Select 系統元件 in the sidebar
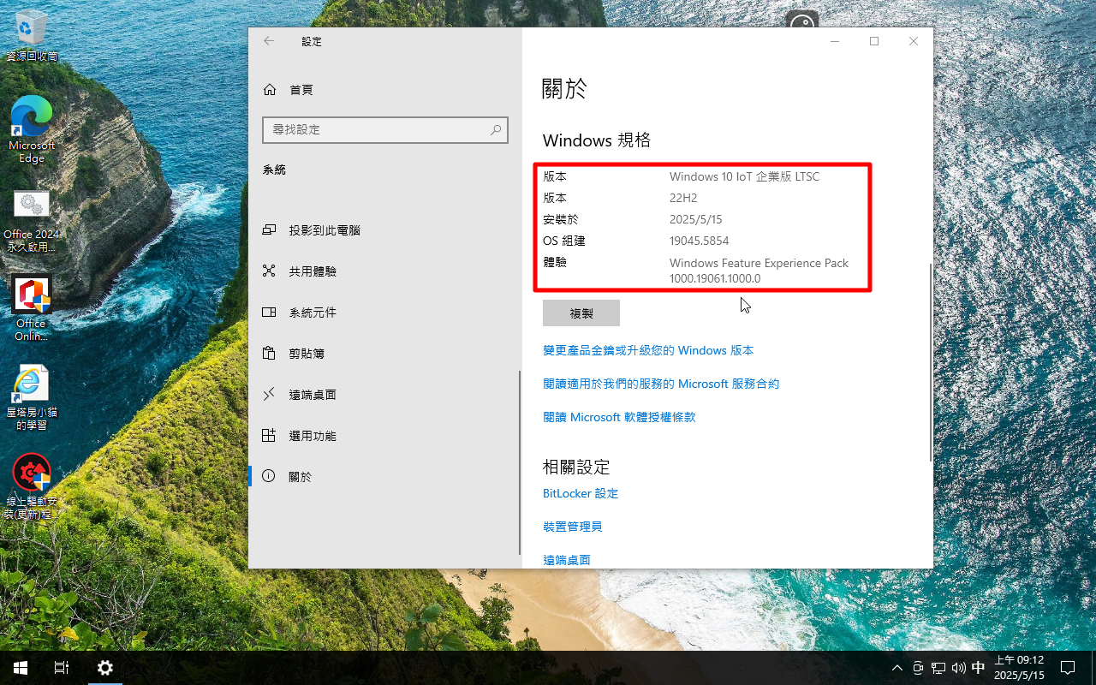This screenshot has height=685, width=1096. tap(385, 313)
